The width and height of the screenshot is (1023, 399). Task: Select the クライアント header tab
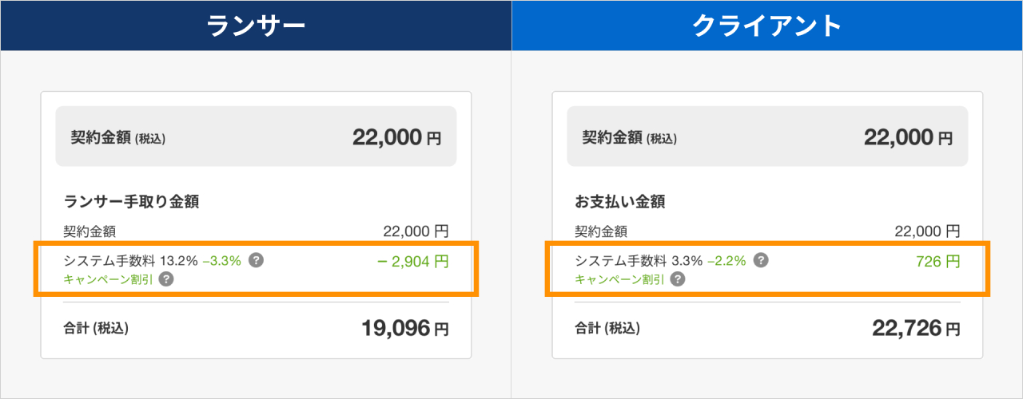click(x=767, y=26)
